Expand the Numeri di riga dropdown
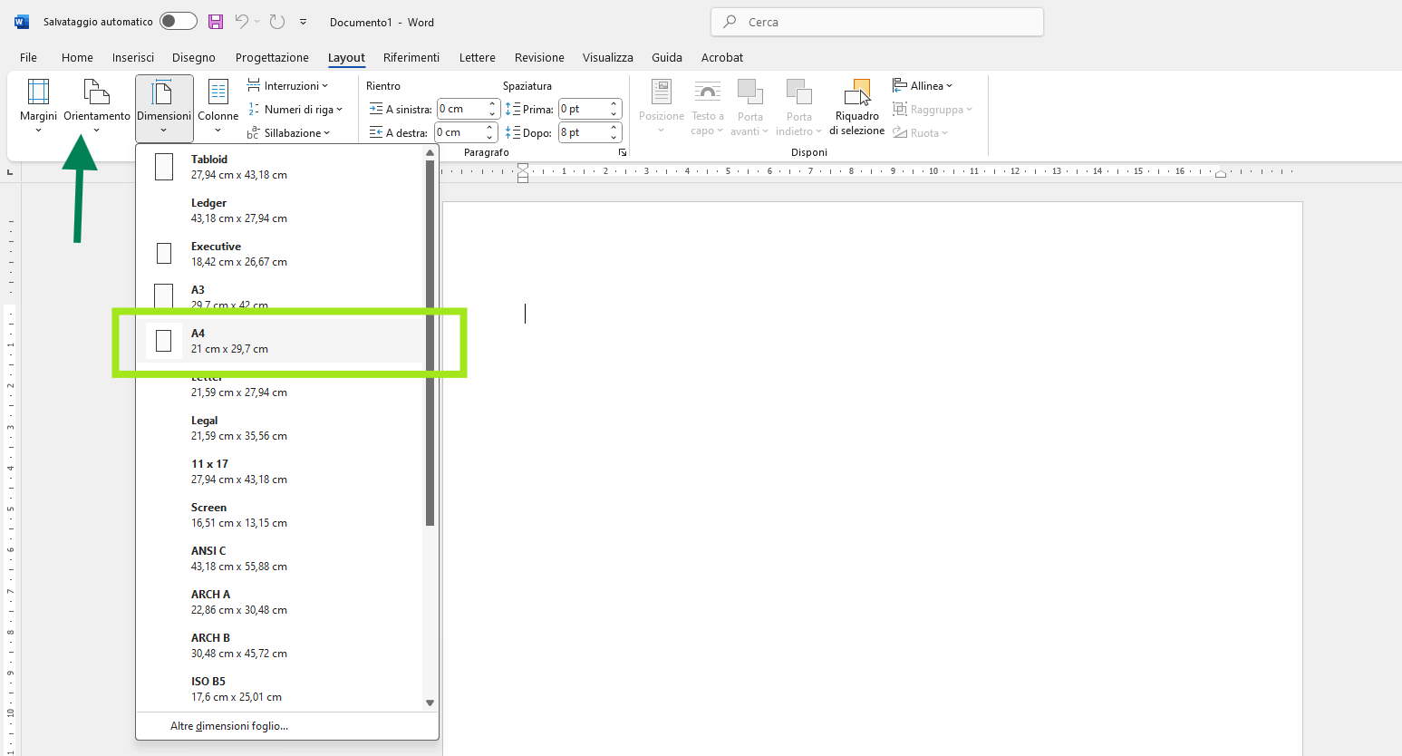Screen dimensions: 1402x756 click(x=295, y=110)
